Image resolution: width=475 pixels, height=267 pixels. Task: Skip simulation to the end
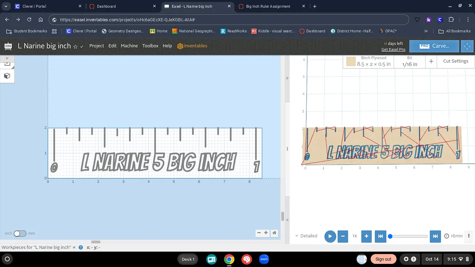tap(435, 236)
